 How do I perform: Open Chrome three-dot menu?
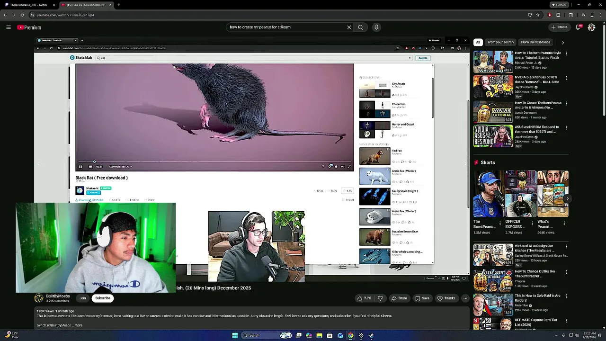(x=600, y=15)
